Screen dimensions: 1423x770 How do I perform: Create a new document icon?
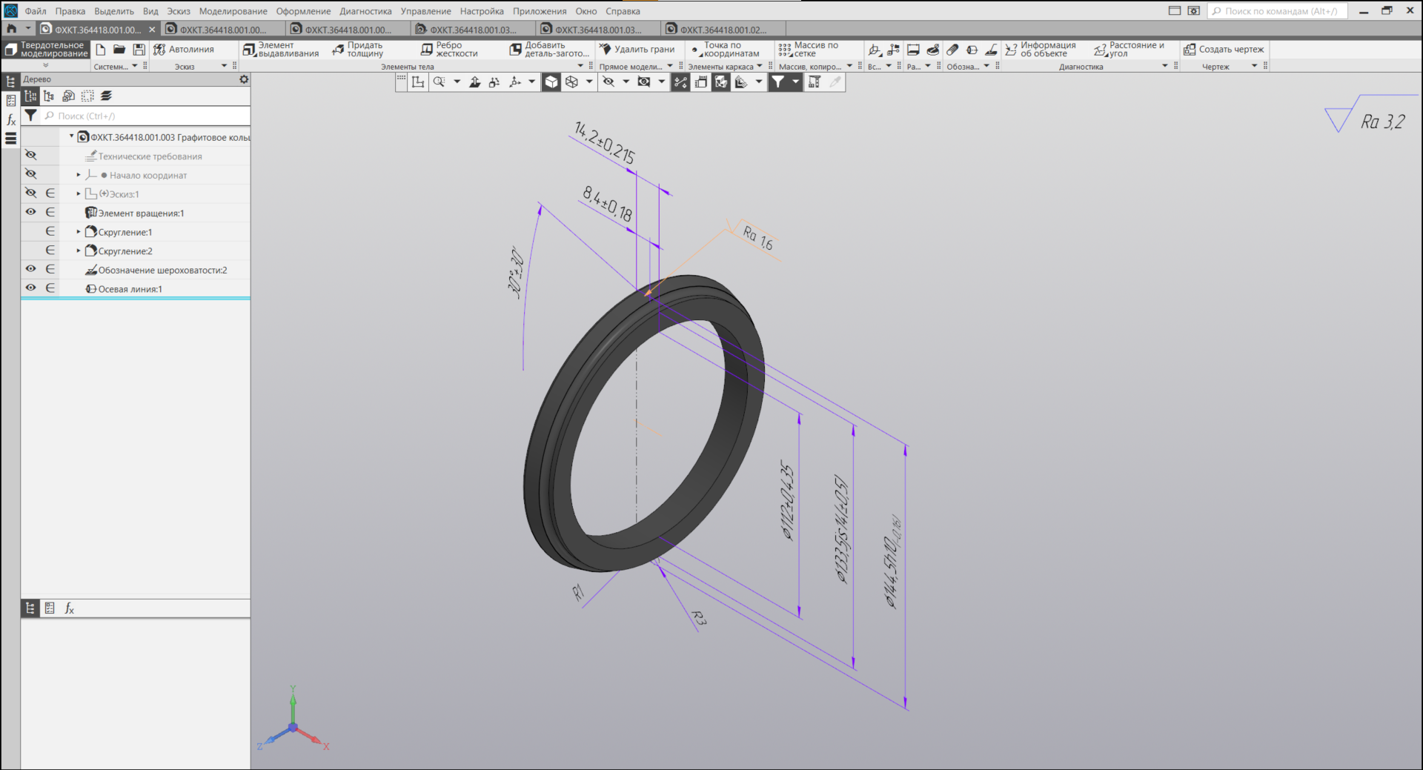click(x=101, y=50)
